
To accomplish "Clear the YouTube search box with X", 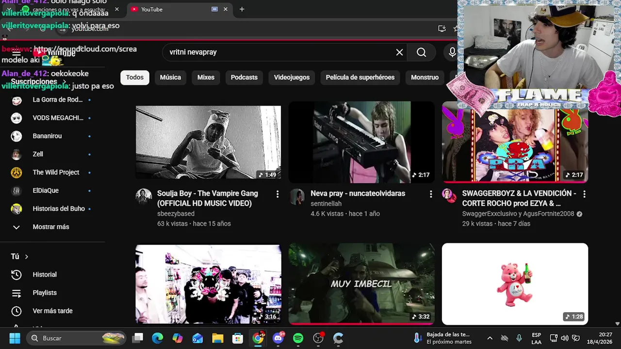I will pos(399,52).
